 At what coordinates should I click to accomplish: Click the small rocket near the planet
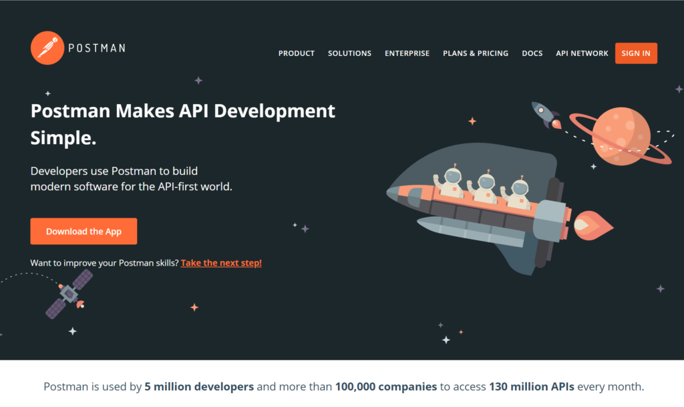[x=546, y=115]
